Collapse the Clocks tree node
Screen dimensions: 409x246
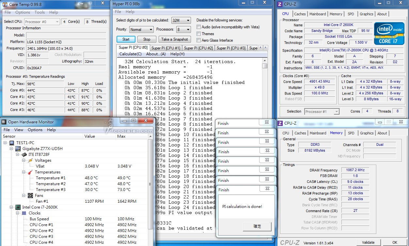click(18, 213)
